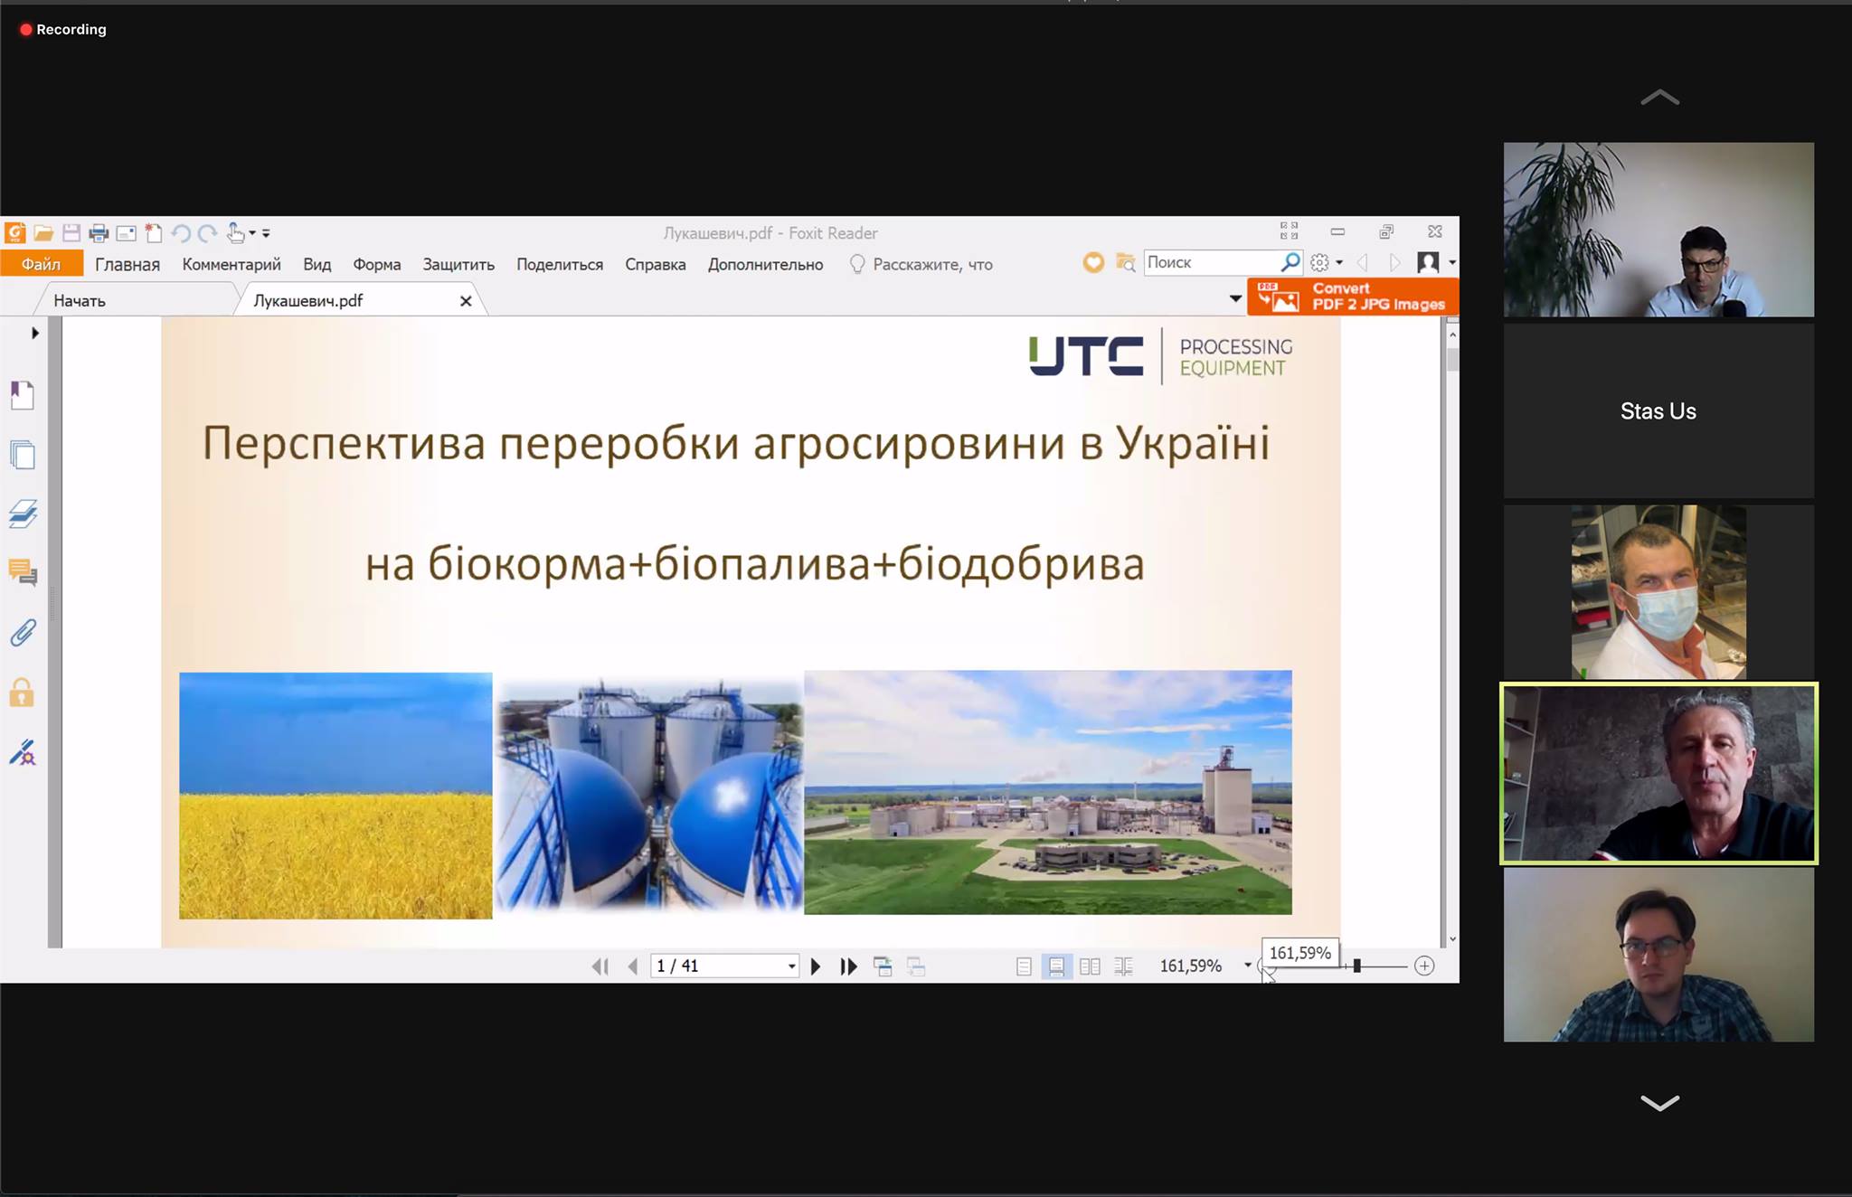The image size is (1852, 1197).
Task: Switch to two-page facing view
Action: click(1090, 966)
